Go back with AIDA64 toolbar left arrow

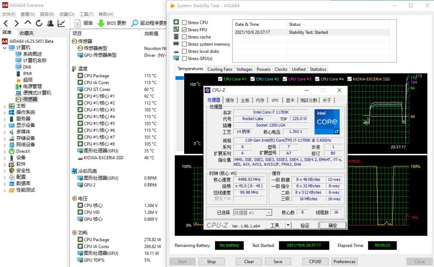6,23
